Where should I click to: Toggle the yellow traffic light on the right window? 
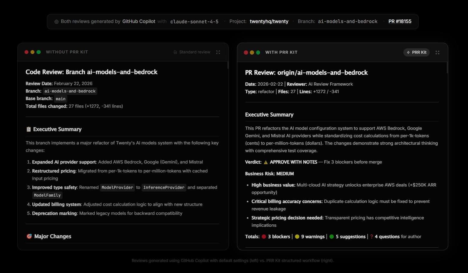252,52
